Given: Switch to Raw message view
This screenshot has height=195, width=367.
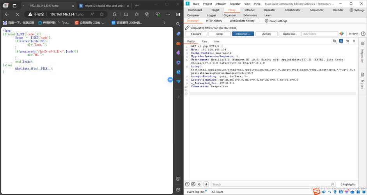Looking at the screenshot, I should tap(205, 41).
